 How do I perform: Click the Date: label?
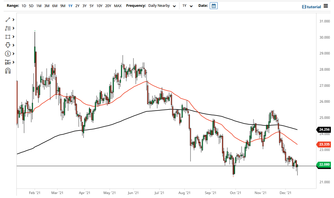(x=203, y=6)
